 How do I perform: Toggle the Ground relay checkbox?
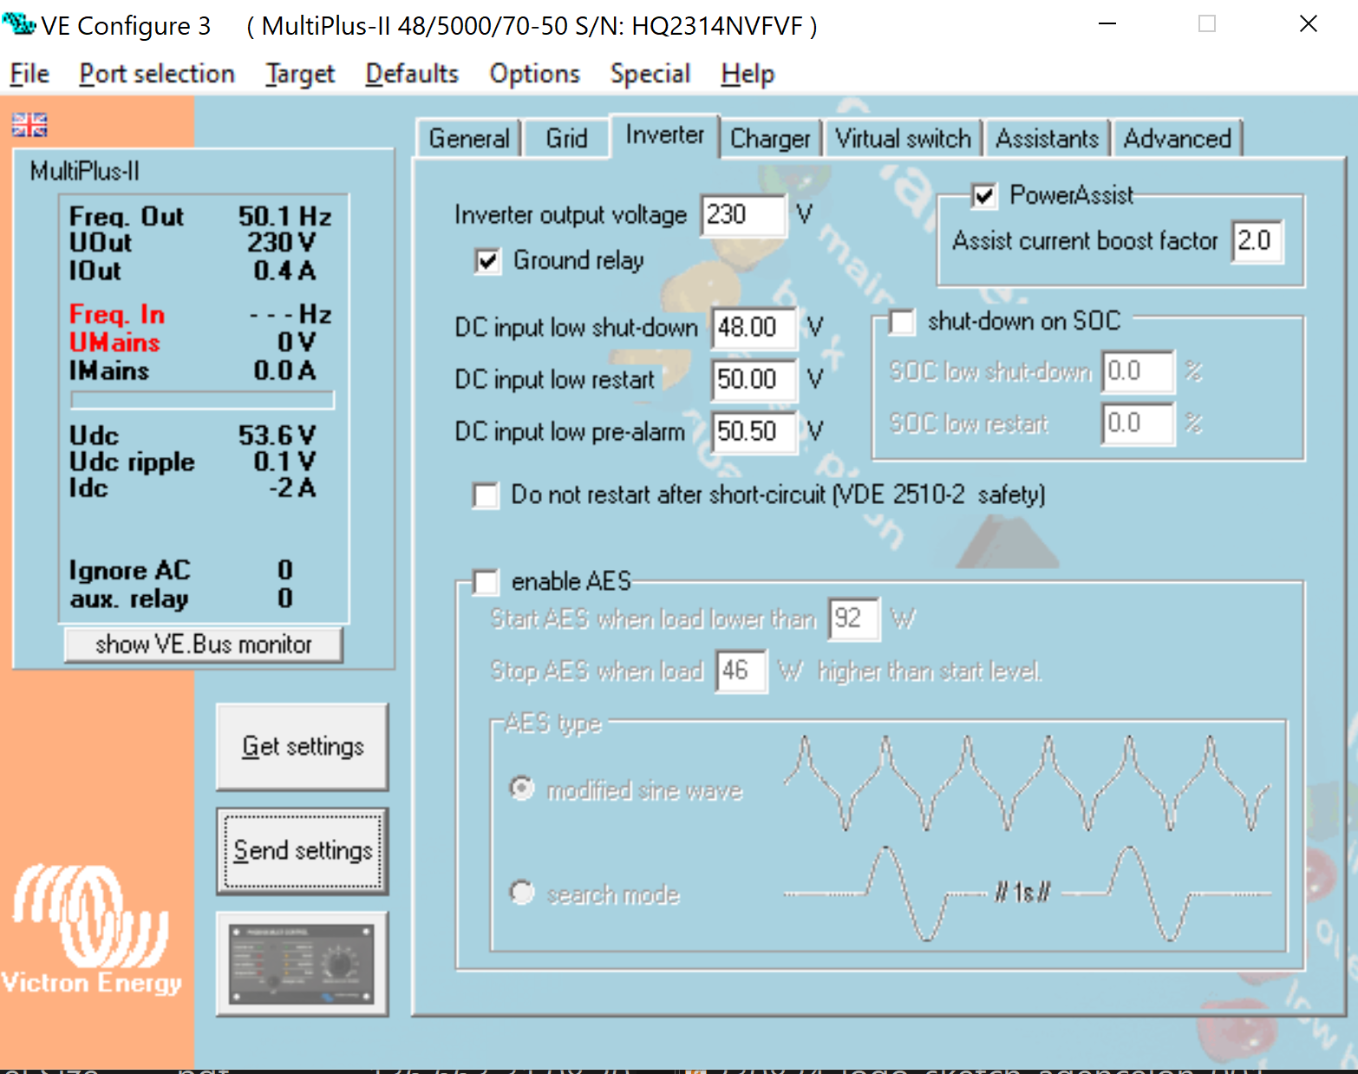[487, 261]
